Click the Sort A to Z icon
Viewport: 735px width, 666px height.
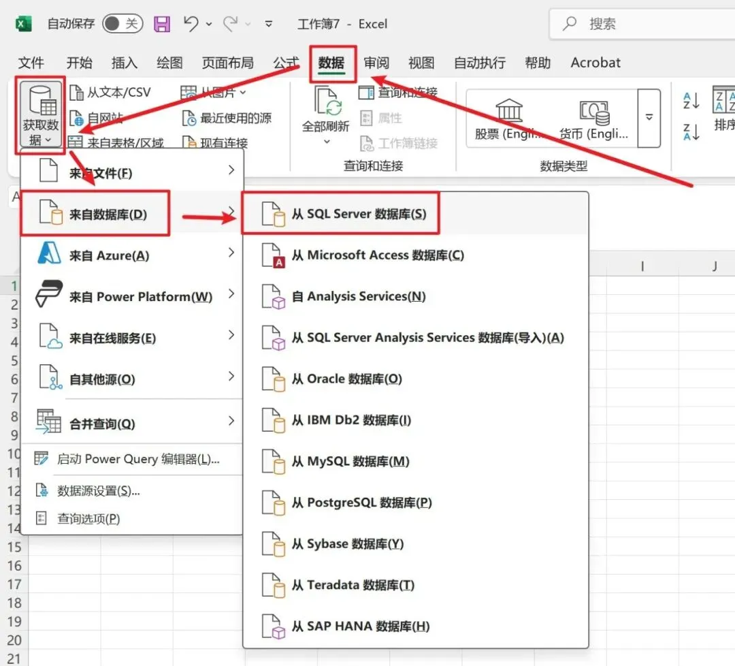(x=691, y=100)
